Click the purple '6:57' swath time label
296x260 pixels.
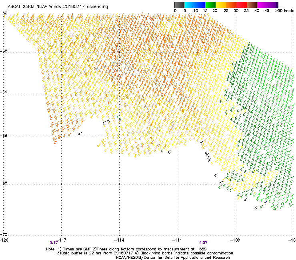(x=203, y=243)
